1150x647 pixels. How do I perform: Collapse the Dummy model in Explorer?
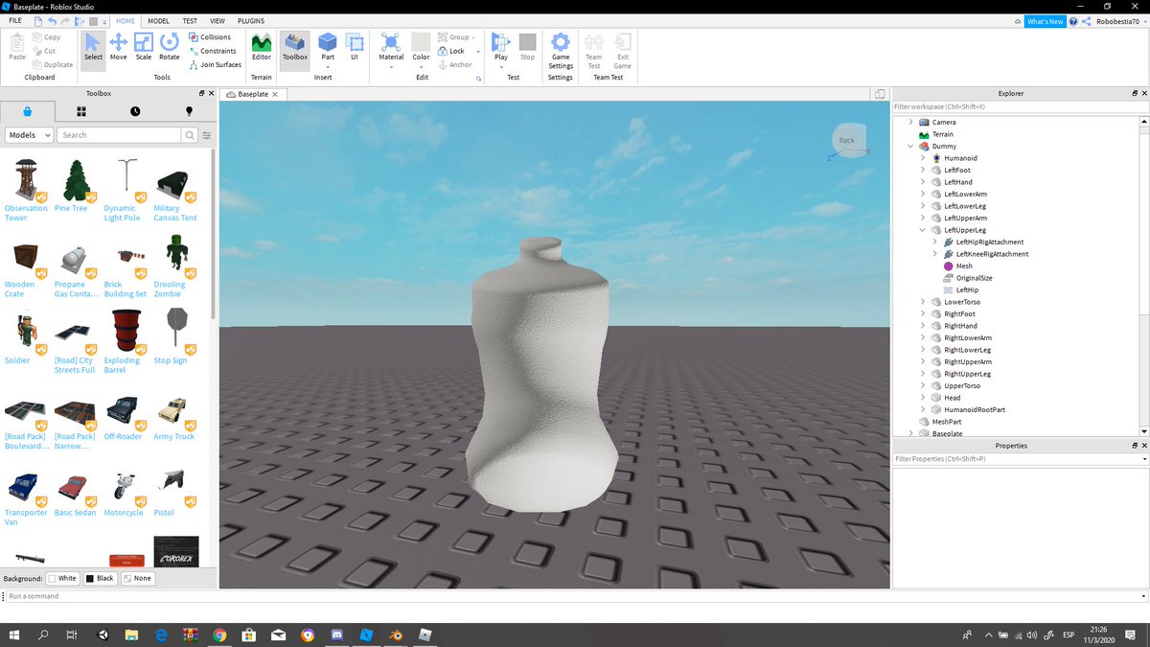911,147
